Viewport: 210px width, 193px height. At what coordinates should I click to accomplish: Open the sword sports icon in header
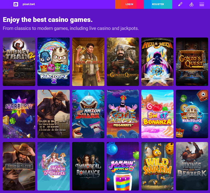click(x=180, y=4)
